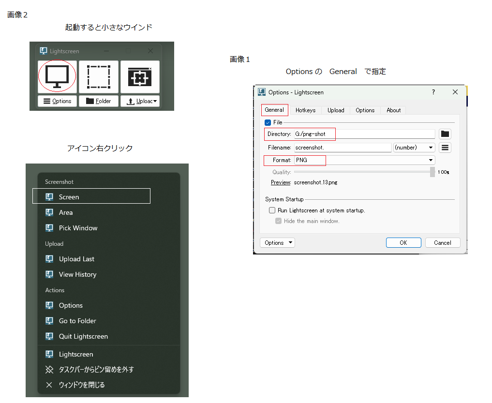Open the Options dropdown button at dialog bottom
The height and width of the screenshot is (403, 492).
(x=277, y=242)
